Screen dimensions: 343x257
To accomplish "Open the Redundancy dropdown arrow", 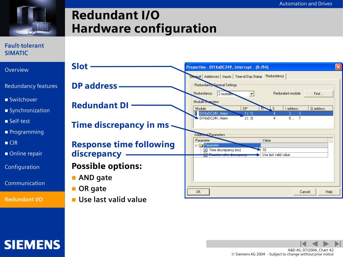I will point(252,94).
